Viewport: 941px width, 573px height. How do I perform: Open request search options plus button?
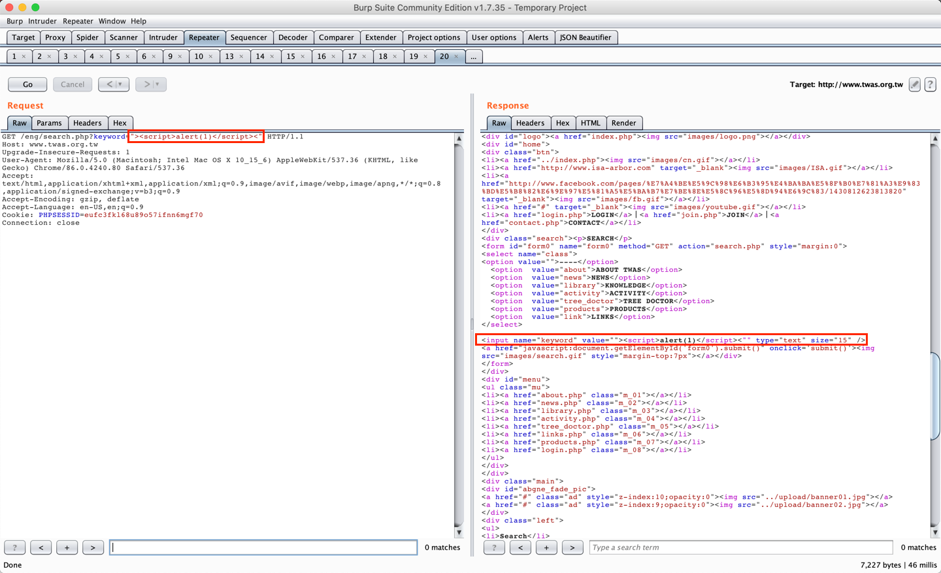tap(67, 548)
